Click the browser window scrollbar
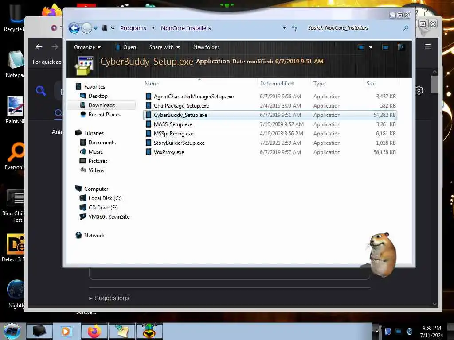Screen dimensions: 454x340 coord(434,85)
